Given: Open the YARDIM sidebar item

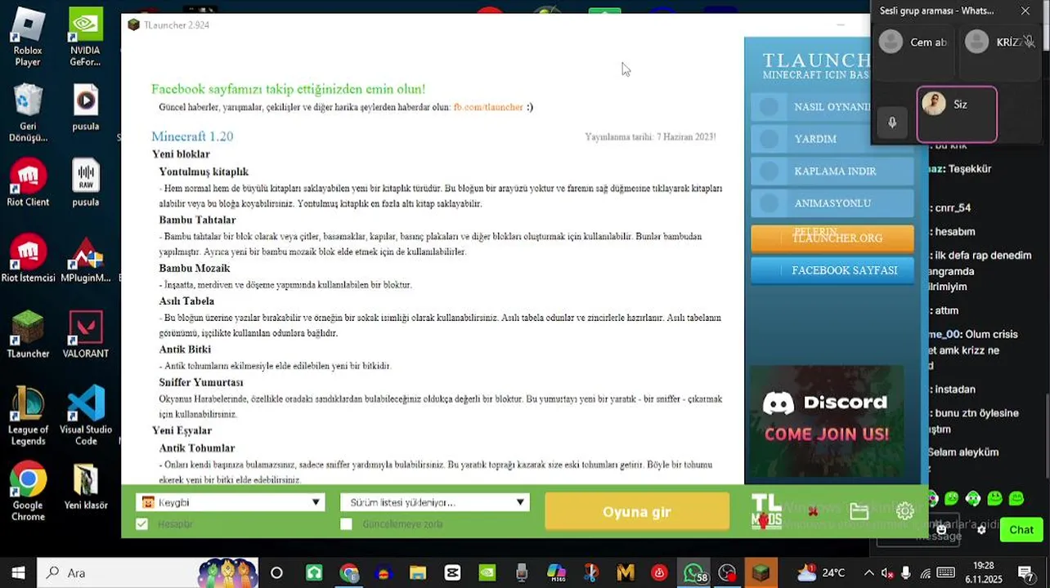Looking at the screenshot, I should click(832, 139).
